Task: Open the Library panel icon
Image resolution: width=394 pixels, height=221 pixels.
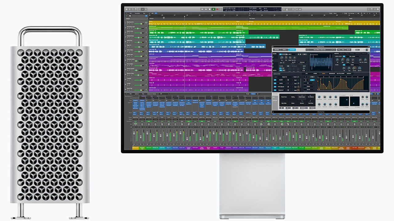Action: pos(127,9)
